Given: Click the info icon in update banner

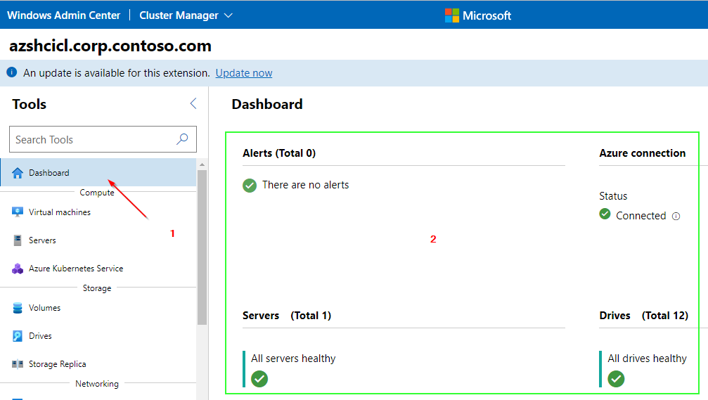Looking at the screenshot, I should pyautogui.click(x=12, y=72).
